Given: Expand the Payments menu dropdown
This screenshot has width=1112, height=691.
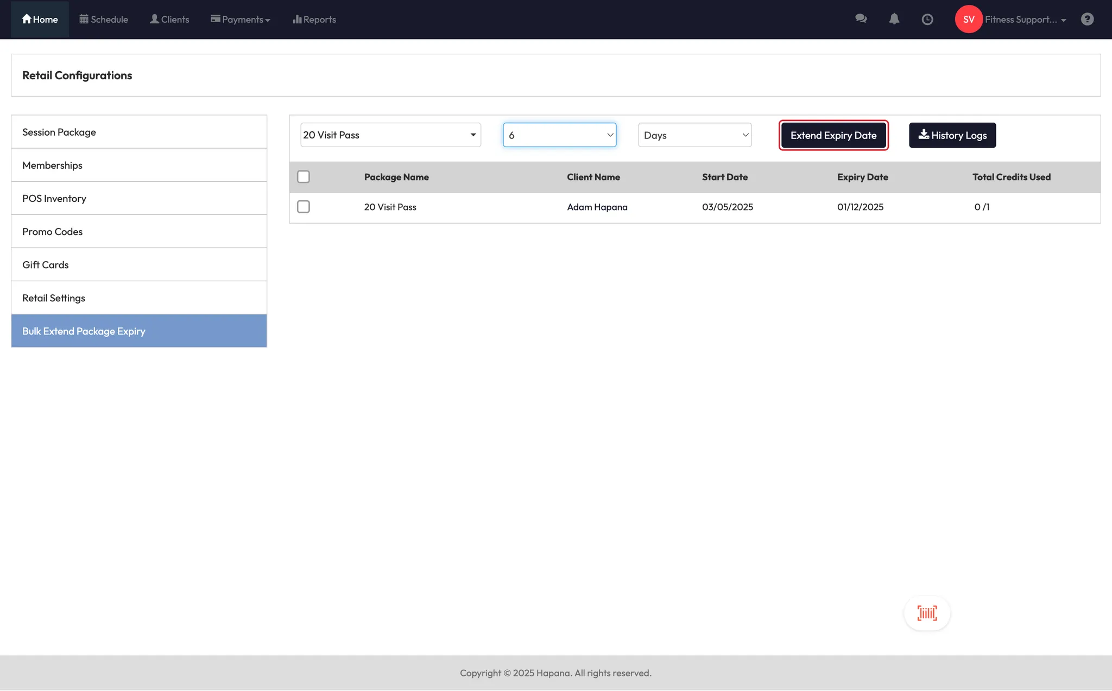Looking at the screenshot, I should point(241,20).
